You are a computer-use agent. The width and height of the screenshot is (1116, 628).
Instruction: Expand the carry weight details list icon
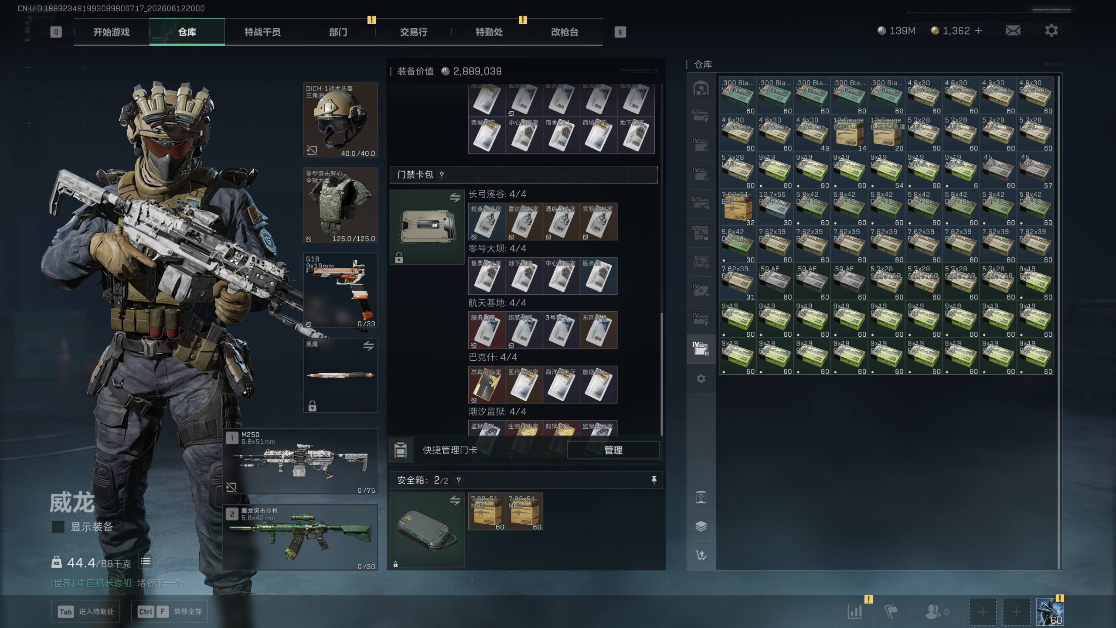tap(146, 561)
